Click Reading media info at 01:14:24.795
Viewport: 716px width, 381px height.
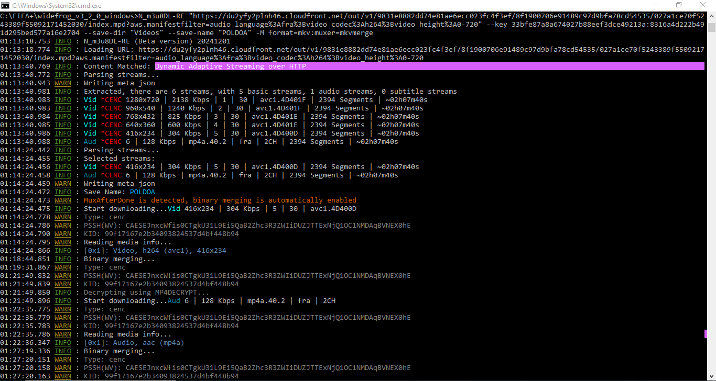[128, 242]
